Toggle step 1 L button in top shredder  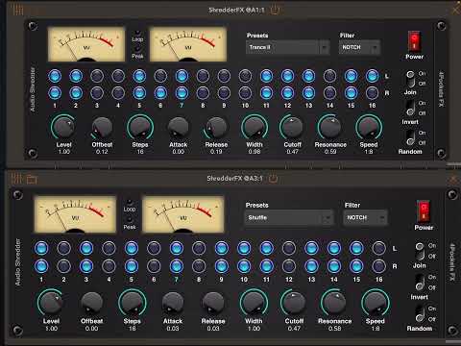[55, 76]
